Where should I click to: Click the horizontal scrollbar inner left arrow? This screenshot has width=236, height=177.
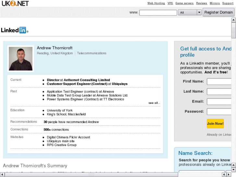pos(224,175)
